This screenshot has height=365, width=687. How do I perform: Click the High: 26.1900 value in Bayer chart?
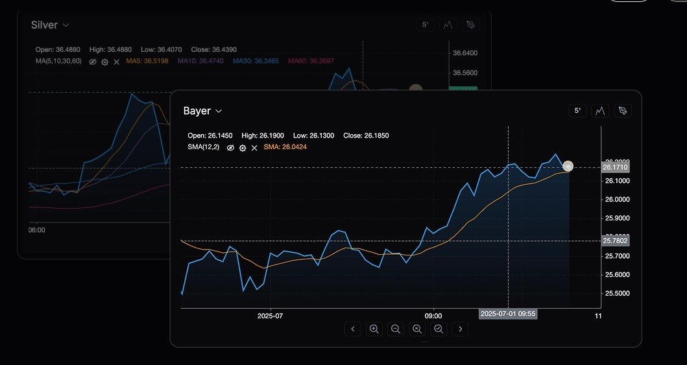click(263, 135)
